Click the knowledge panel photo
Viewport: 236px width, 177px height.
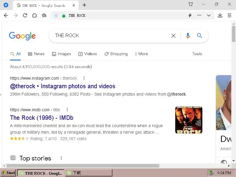[x=224, y=102]
